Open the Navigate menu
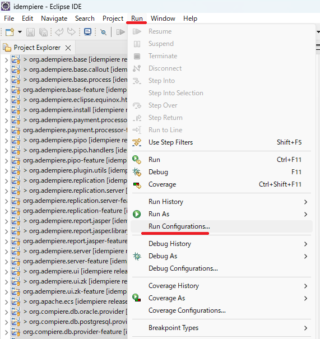This screenshot has width=320, height=339. (x=54, y=18)
